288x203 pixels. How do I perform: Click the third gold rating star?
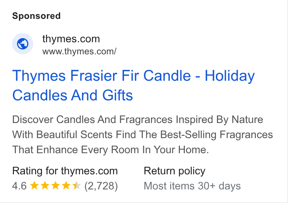tap(56, 185)
